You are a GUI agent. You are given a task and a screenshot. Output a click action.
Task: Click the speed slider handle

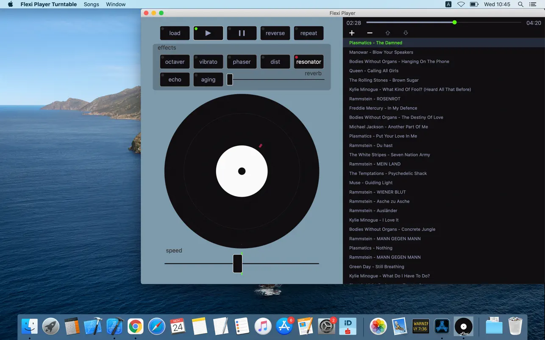[238, 263]
